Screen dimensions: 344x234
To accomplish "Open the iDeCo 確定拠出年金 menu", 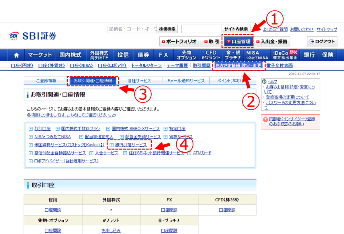I will point(285,55).
